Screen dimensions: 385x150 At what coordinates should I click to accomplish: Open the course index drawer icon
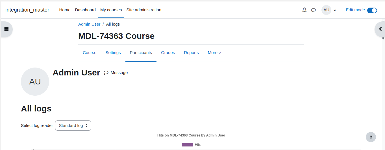pyautogui.click(x=6, y=29)
